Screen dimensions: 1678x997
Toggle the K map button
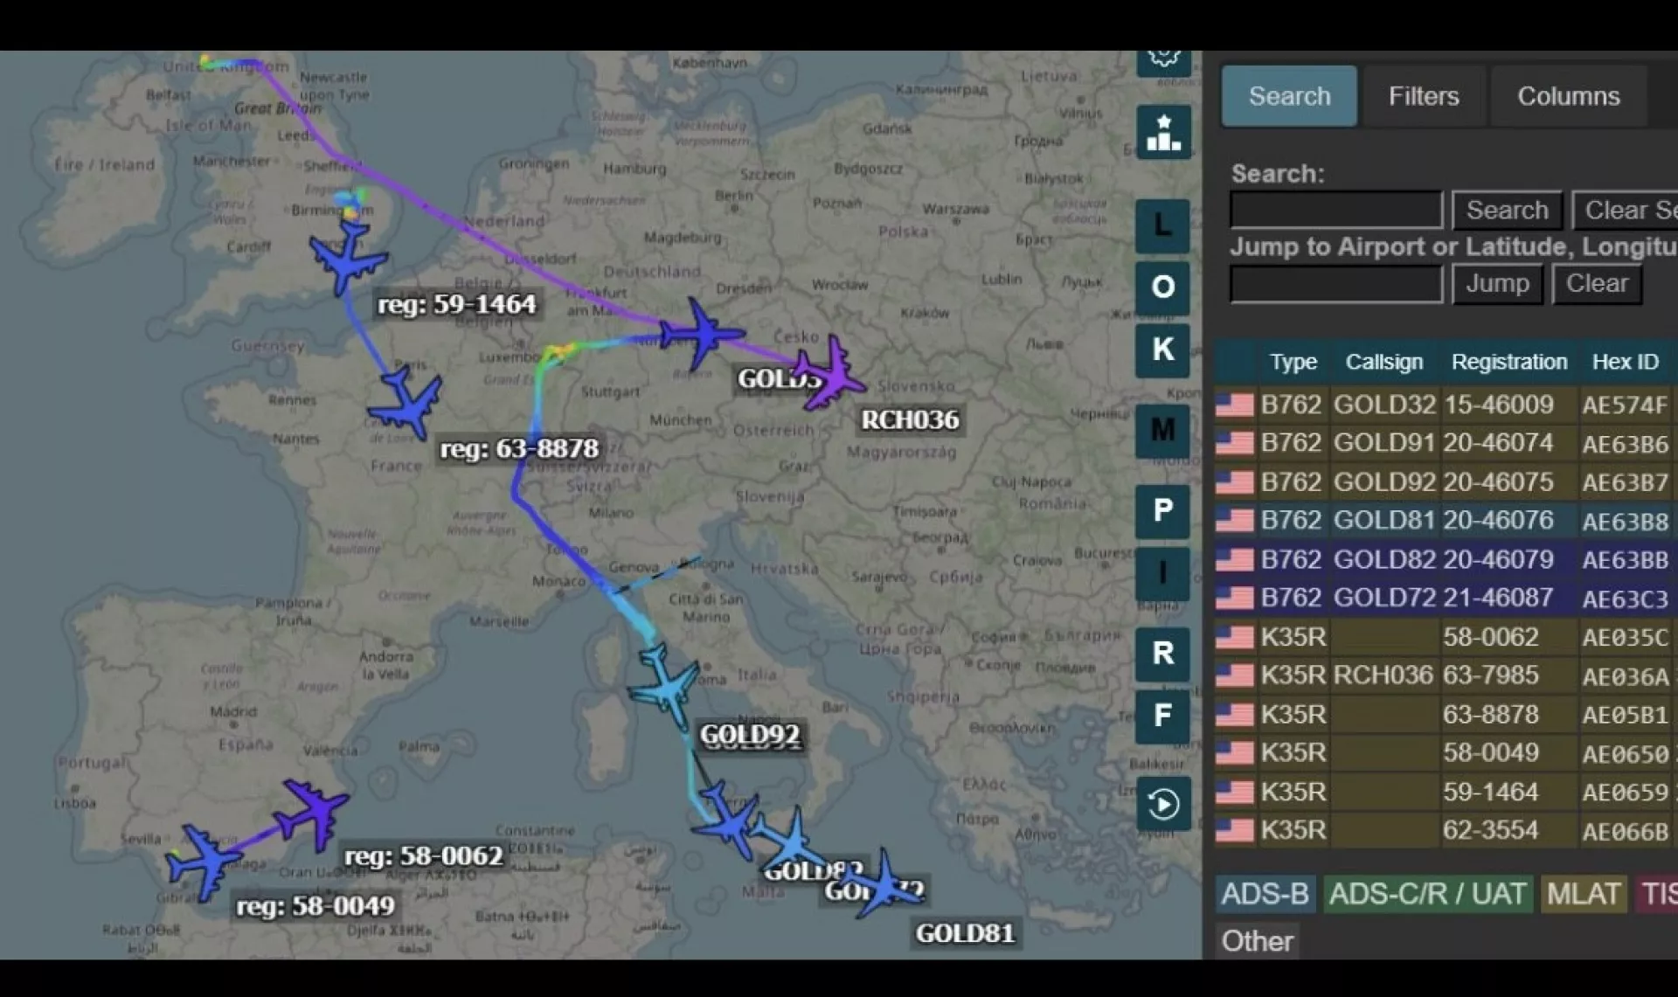[1162, 350]
